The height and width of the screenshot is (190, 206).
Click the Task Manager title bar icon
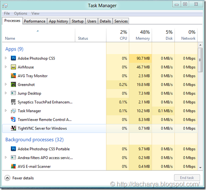click(x=5, y=6)
